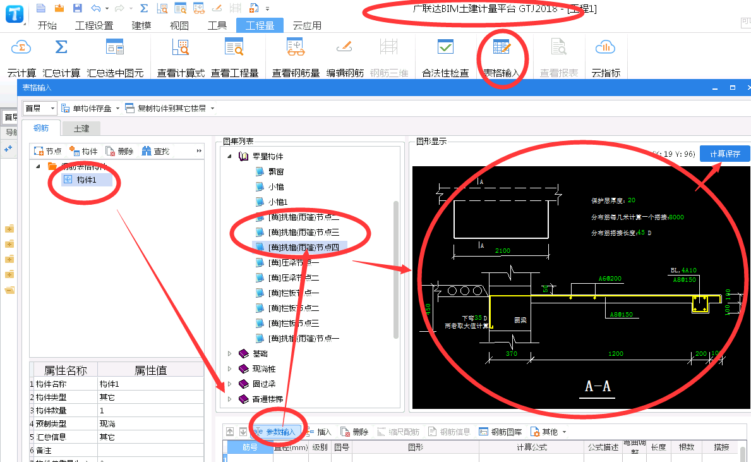Switch to the 开始 ribbon tab

pyautogui.click(x=47, y=26)
